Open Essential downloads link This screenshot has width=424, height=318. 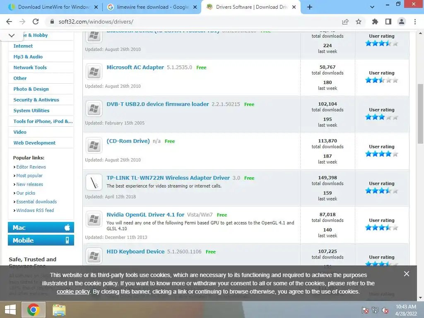36,202
